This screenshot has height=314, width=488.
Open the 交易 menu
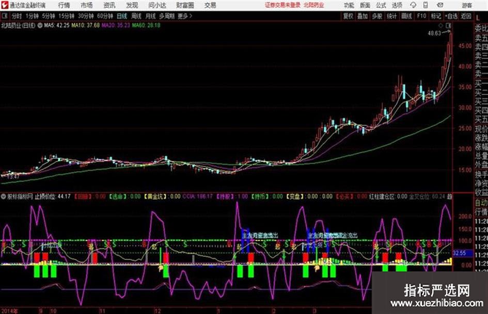pos(210,5)
